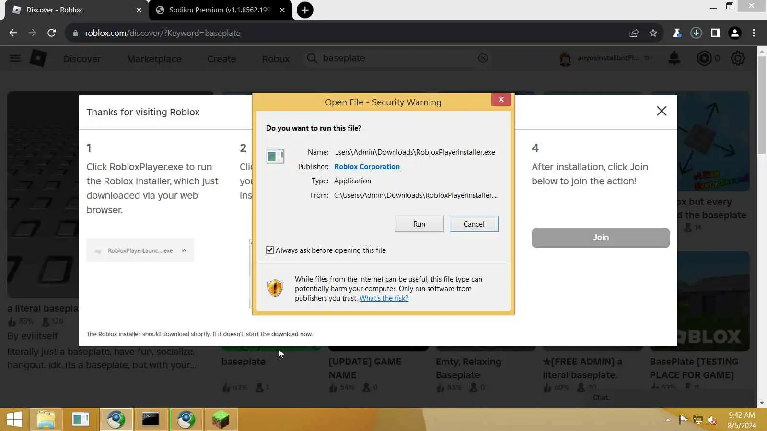Viewport: 767px width, 431px height.
Task: Go back to the previous page
Action: [13, 33]
